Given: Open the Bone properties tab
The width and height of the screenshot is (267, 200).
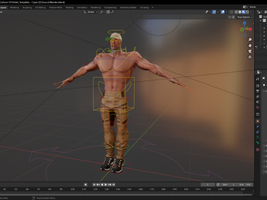Looking at the screenshot, I should click(258, 143).
